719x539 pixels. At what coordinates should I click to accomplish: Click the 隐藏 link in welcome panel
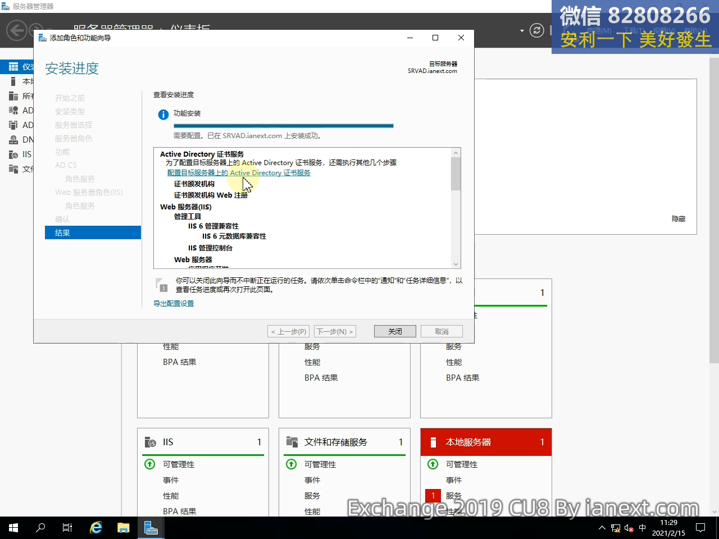[x=679, y=218]
